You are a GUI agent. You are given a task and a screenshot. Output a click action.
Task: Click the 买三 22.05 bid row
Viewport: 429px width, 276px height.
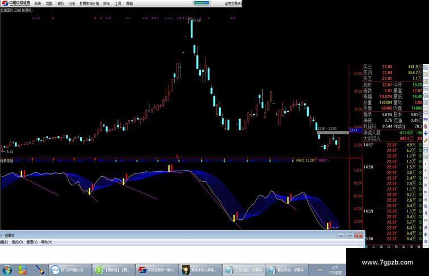click(393, 67)
